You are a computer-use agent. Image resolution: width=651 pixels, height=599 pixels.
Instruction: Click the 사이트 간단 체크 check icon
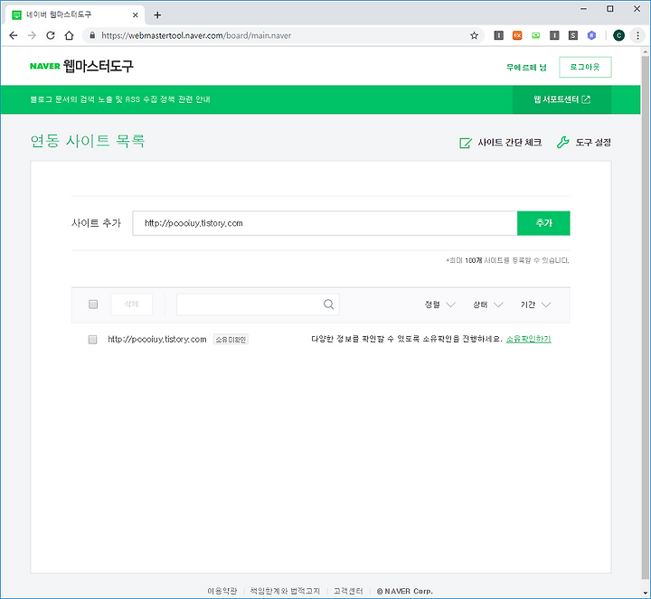[x=466, y=143]
